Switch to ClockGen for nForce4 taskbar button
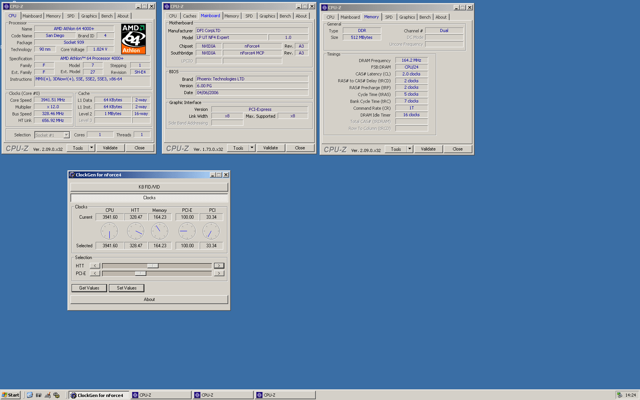Image resolution: width=640 pixels, height=400 pixels. 99,395
